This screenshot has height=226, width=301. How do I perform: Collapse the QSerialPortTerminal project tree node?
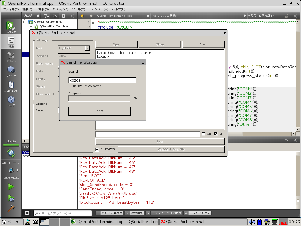coord(25,21)
